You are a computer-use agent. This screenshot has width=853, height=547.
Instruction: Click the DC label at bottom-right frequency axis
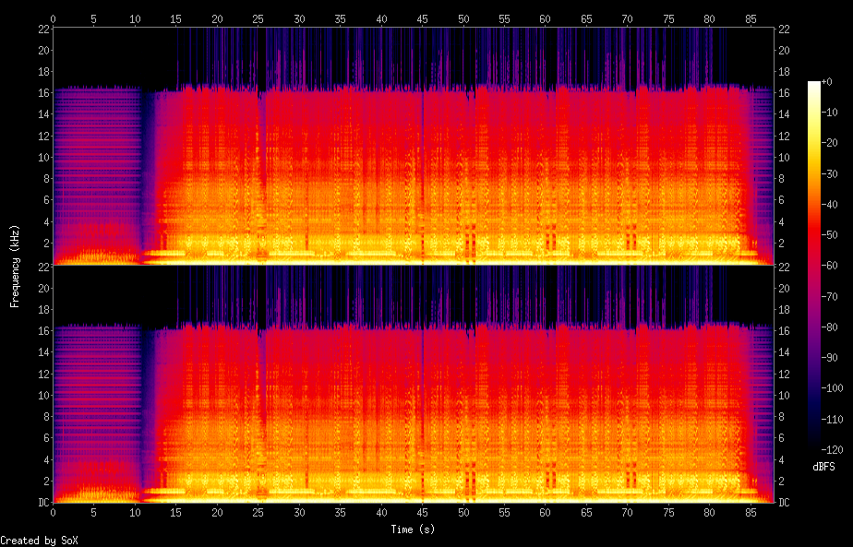tap(785, 503)
